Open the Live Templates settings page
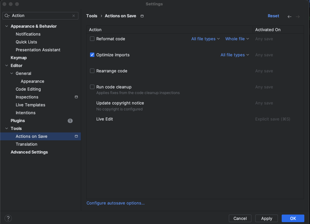Image resolution: width=310 pixels, height=224 pixels. [x=31, y=105]
